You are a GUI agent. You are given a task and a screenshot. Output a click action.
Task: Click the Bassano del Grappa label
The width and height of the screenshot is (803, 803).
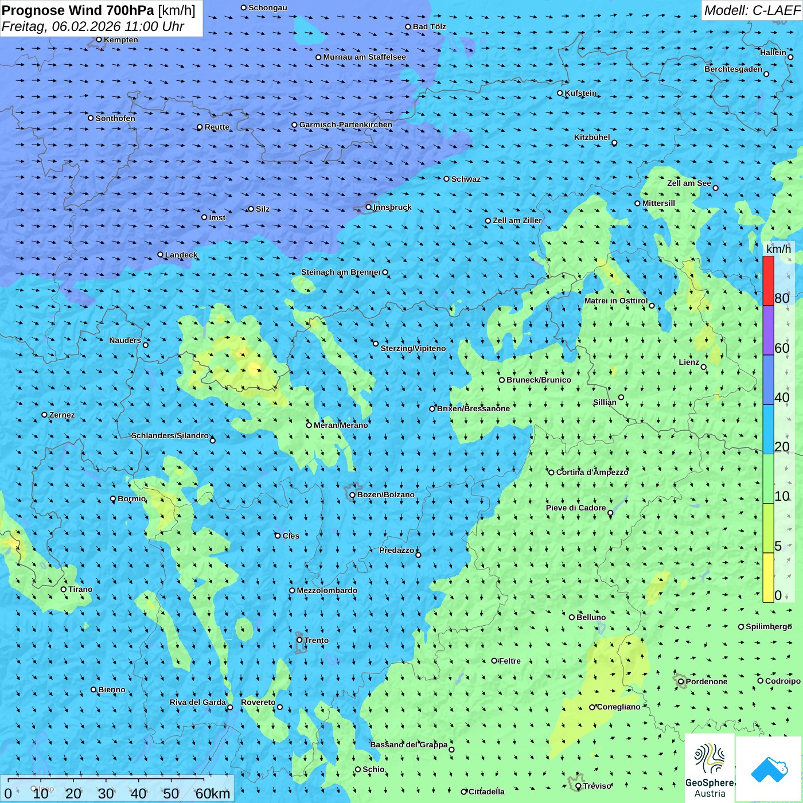point(408,744)
